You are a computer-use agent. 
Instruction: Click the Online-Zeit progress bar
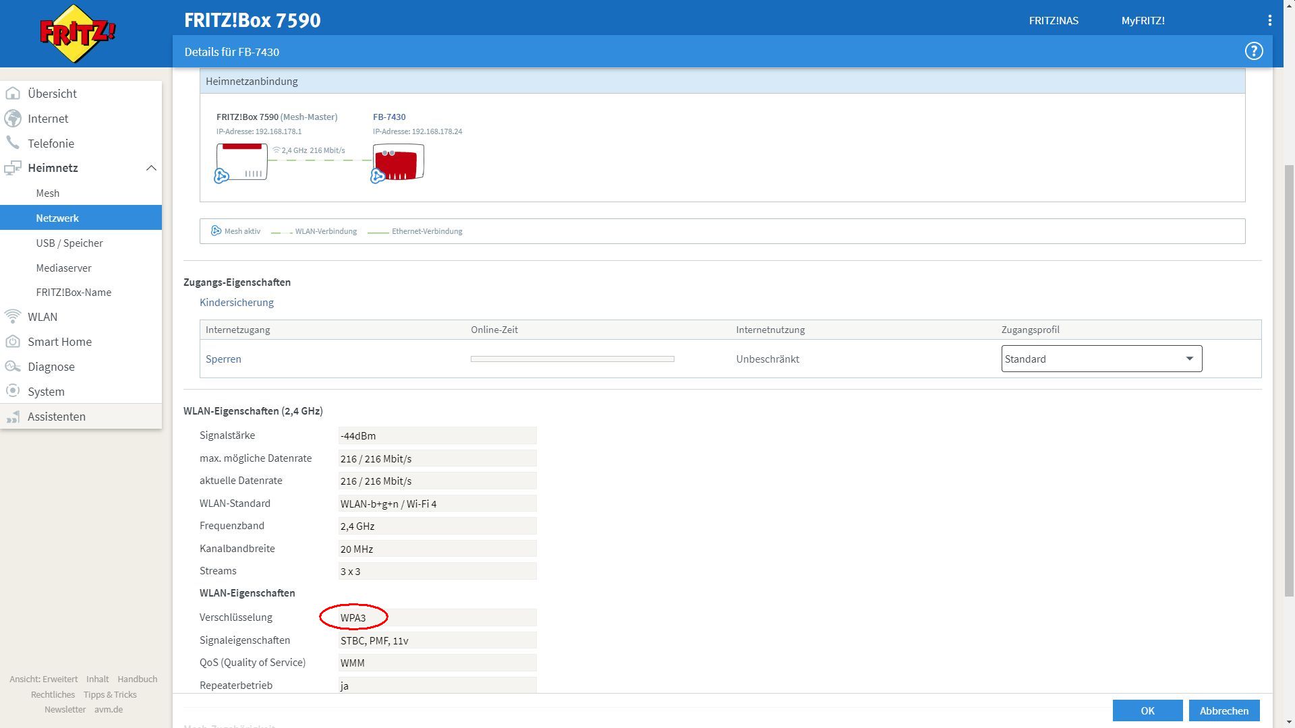(572, 359)
